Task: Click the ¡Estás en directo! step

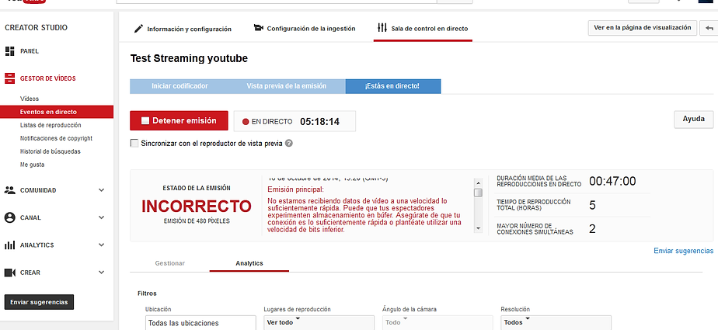Action: 392,86
